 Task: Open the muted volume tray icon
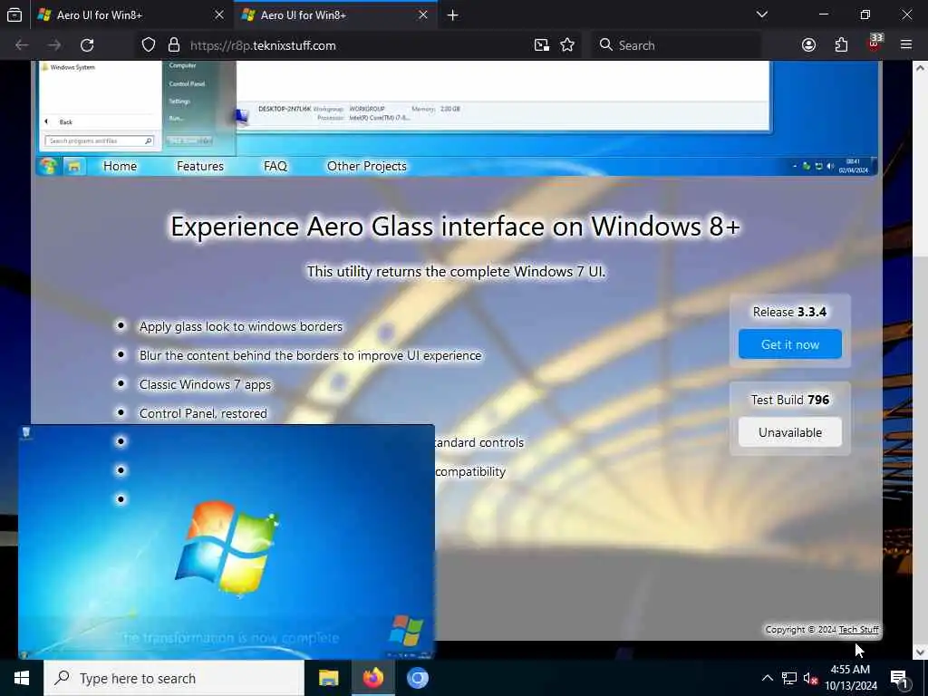pyautogui.click(x=810, y=678)
